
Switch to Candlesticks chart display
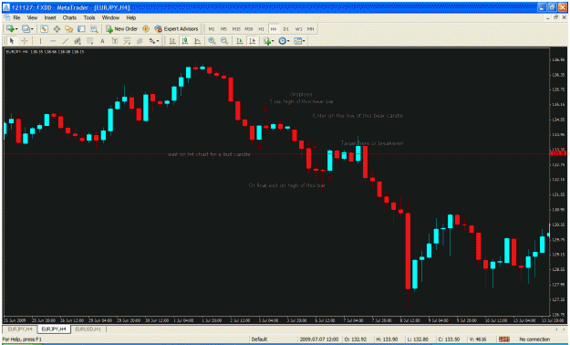[184, 41]
